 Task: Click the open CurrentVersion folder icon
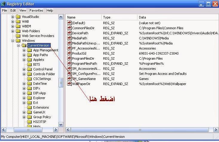[24, 45]
